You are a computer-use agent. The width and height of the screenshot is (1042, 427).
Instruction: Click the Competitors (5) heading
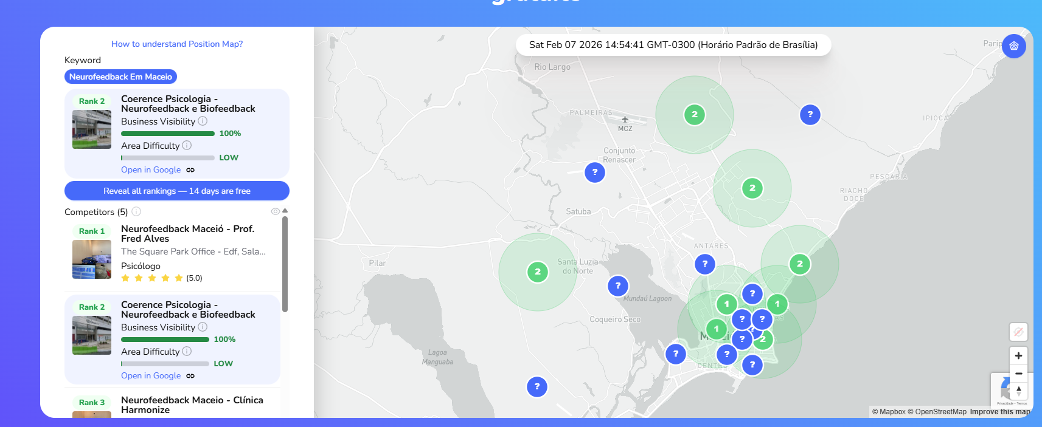96,212
